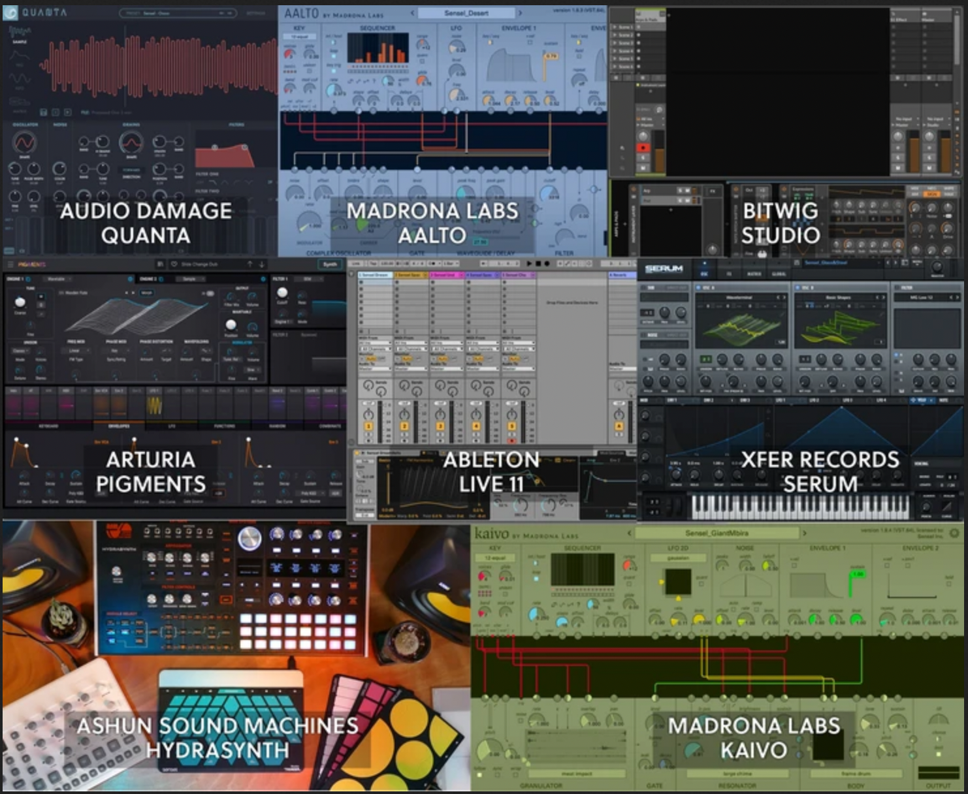Open Kaivo settings gear

tap(954, 533)
